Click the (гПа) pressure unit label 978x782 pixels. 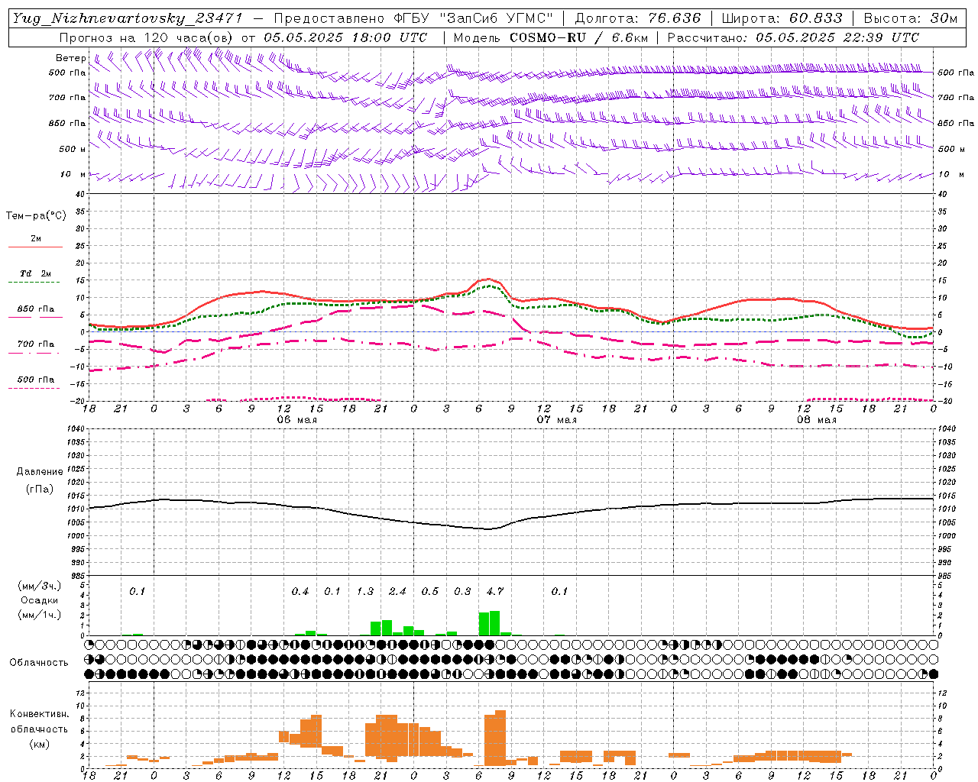click(x=40, y=490)
